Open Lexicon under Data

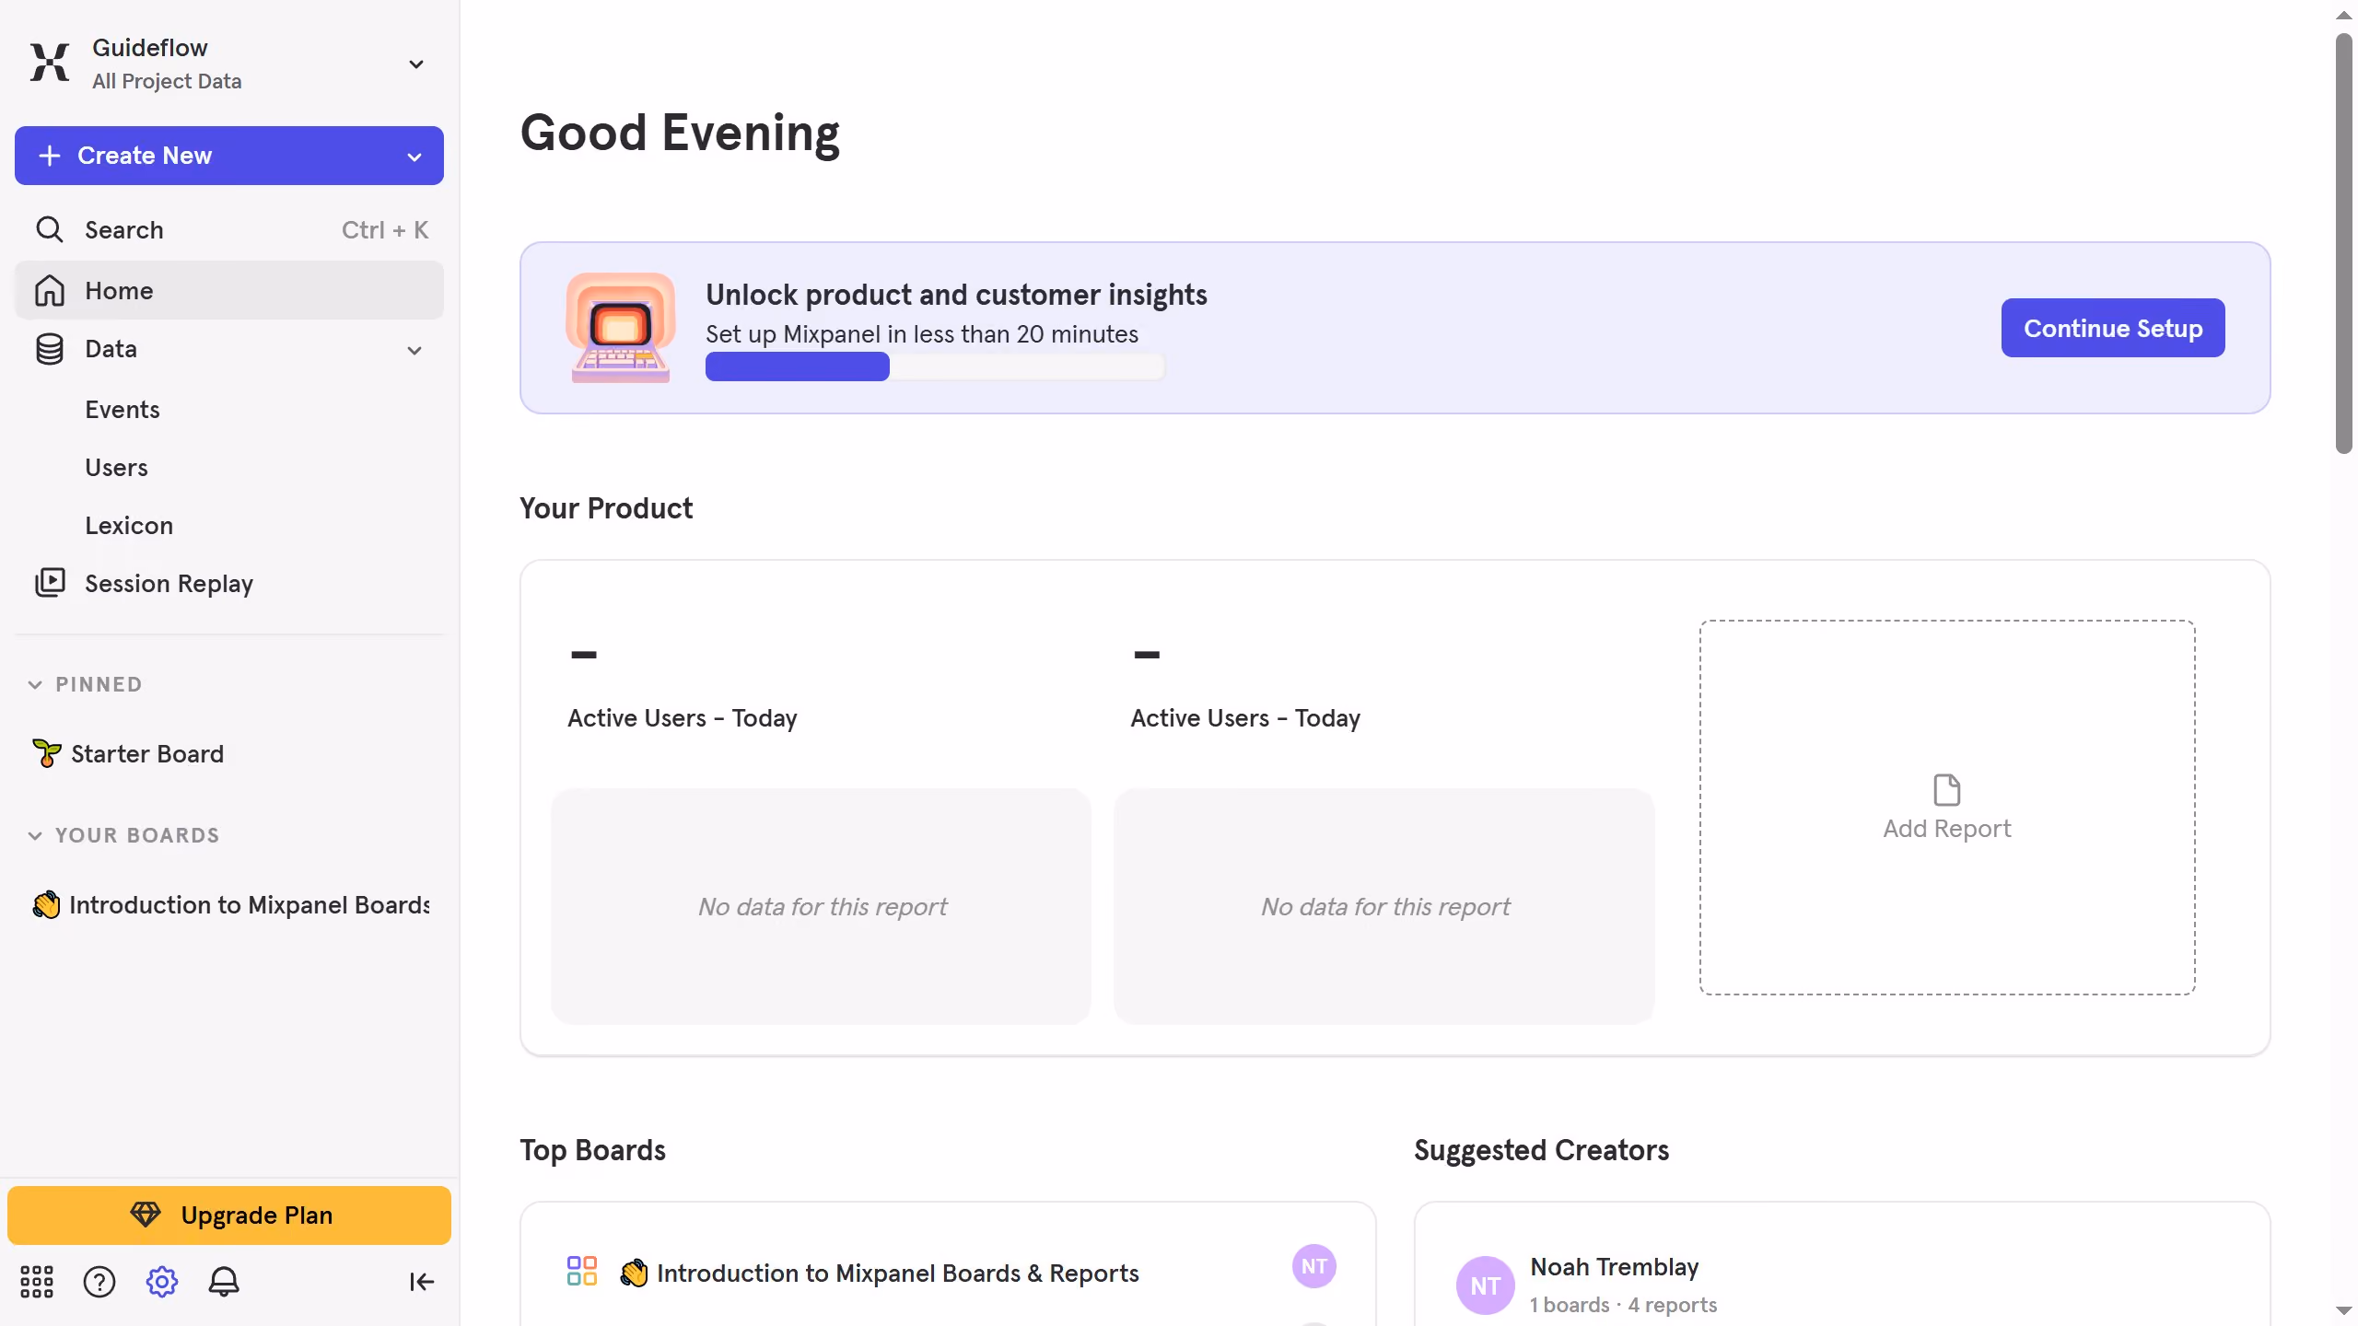pyautogui.click(x=129, y=525)
